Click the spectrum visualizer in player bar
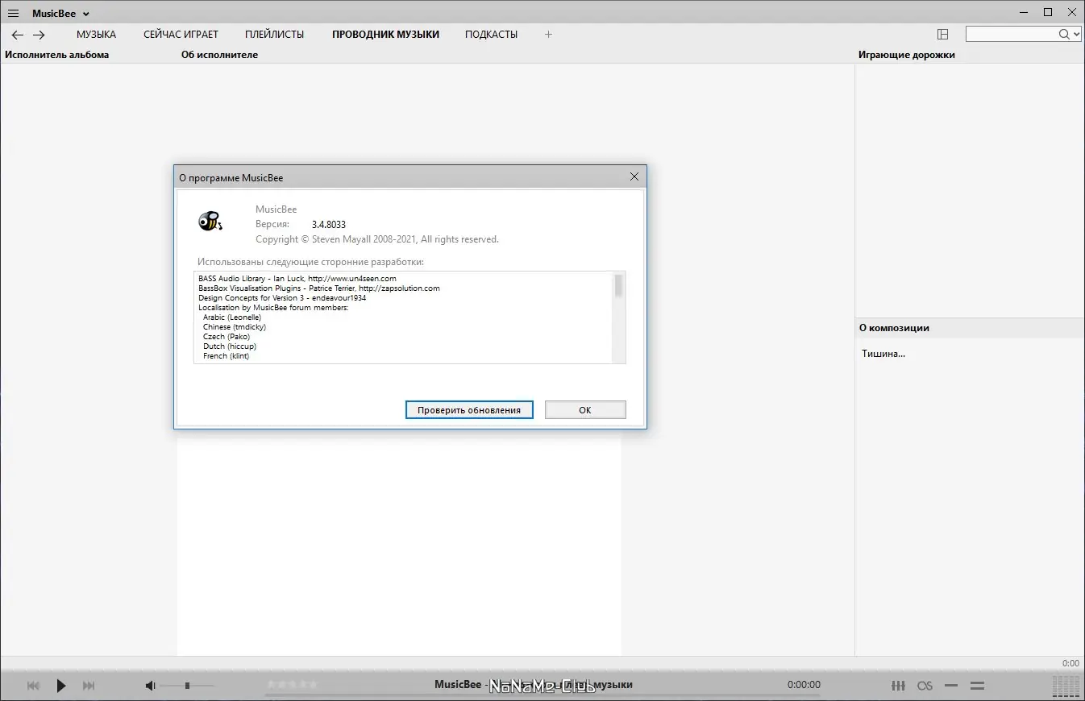Viewport: 1085px width, 701px height. click(1066, 686)
